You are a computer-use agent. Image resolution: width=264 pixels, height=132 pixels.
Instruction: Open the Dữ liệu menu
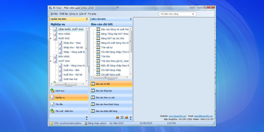(x=54, y=14)
